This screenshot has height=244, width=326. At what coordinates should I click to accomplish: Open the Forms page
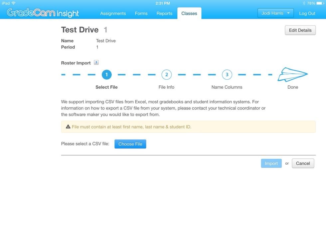[141, 13]
